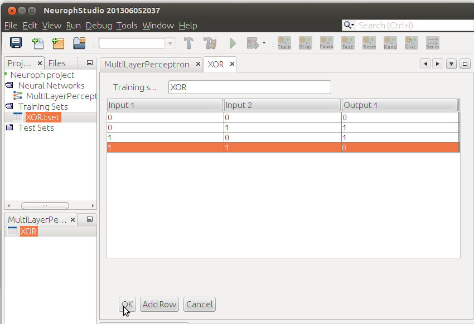
Task: Click the Build project hammer icon
Action: point(188,43)
